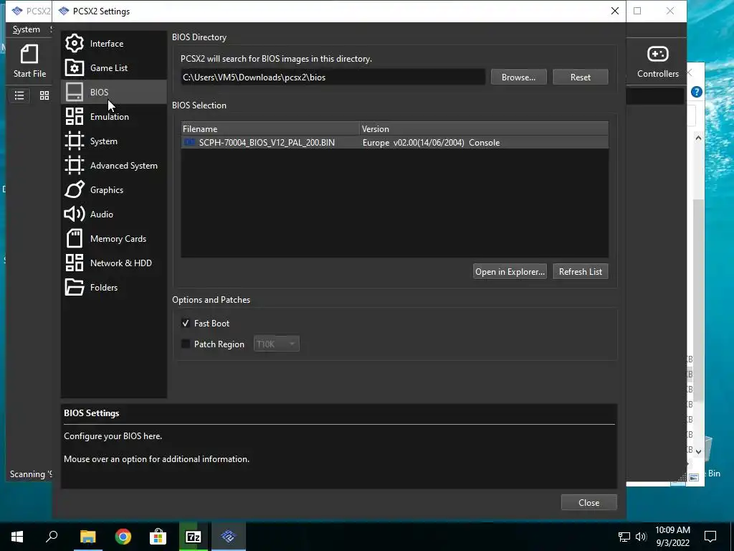Click the scroll-up arrow in the background window
734x551 pixels.
698,138
